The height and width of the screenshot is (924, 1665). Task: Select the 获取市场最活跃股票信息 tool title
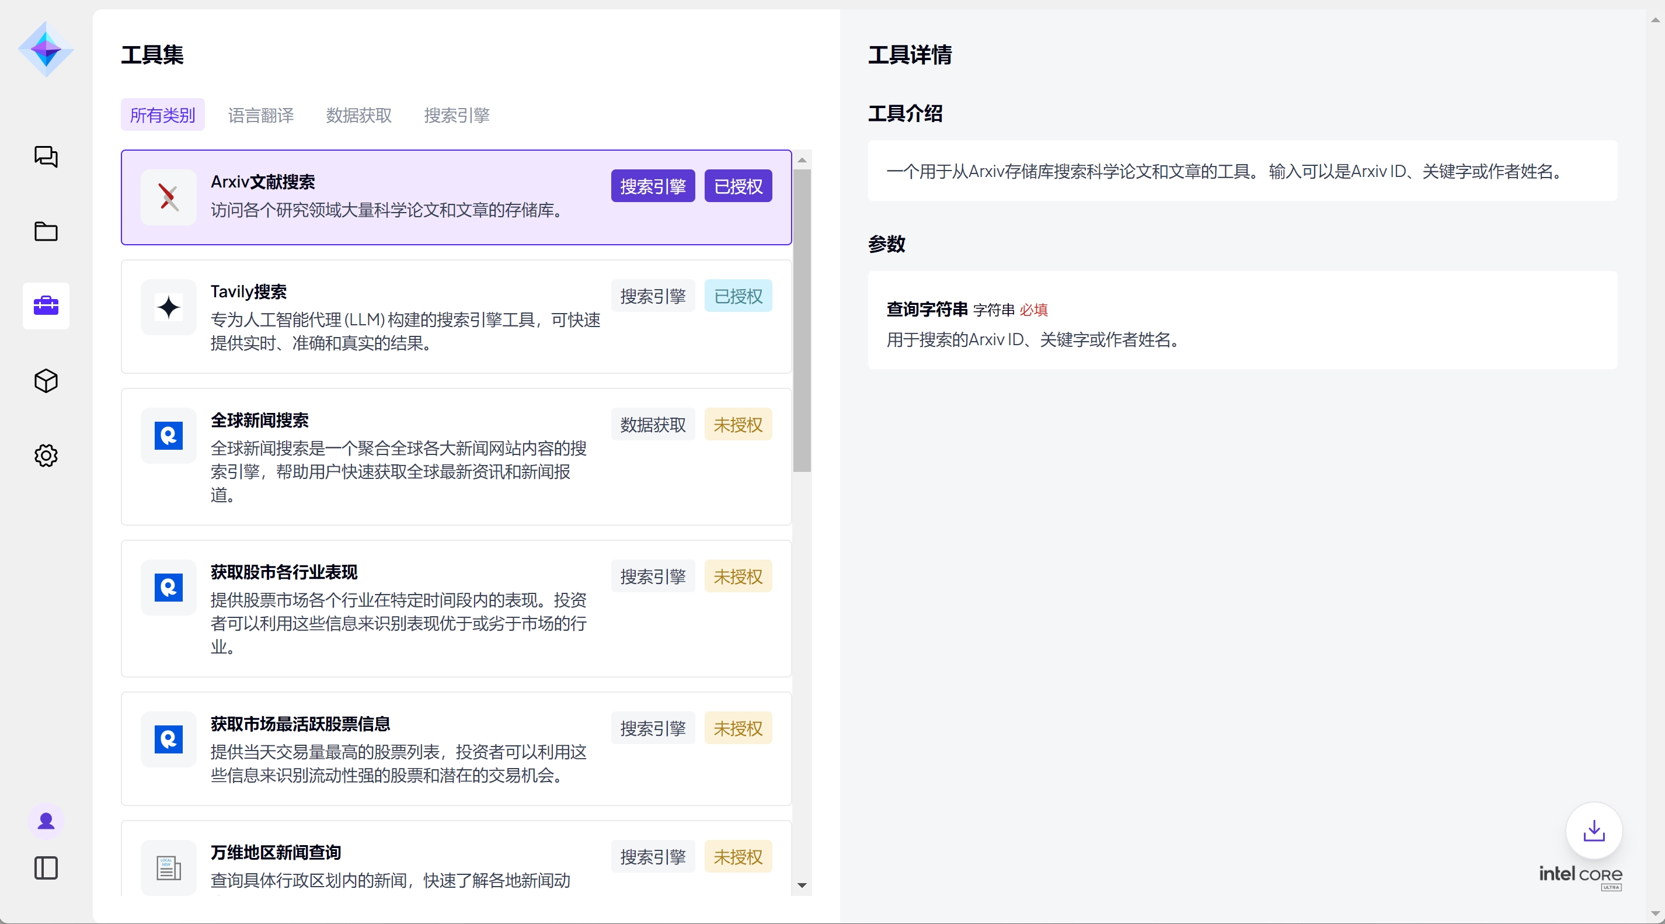tap(300, 724)
